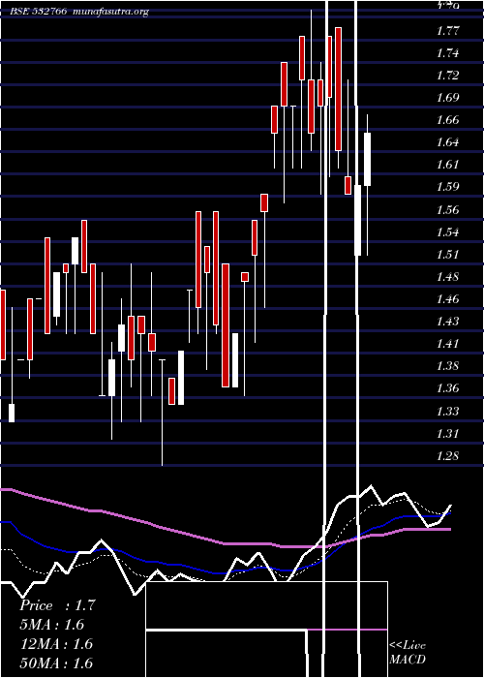Pick the 1.59 value on the price axis
This screenshot has width=484, height=678.
447,186
